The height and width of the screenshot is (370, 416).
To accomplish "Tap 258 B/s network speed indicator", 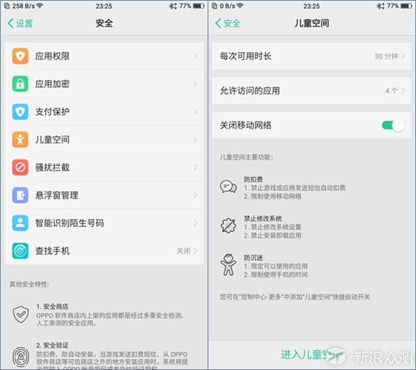I will (x=23, y=6).
